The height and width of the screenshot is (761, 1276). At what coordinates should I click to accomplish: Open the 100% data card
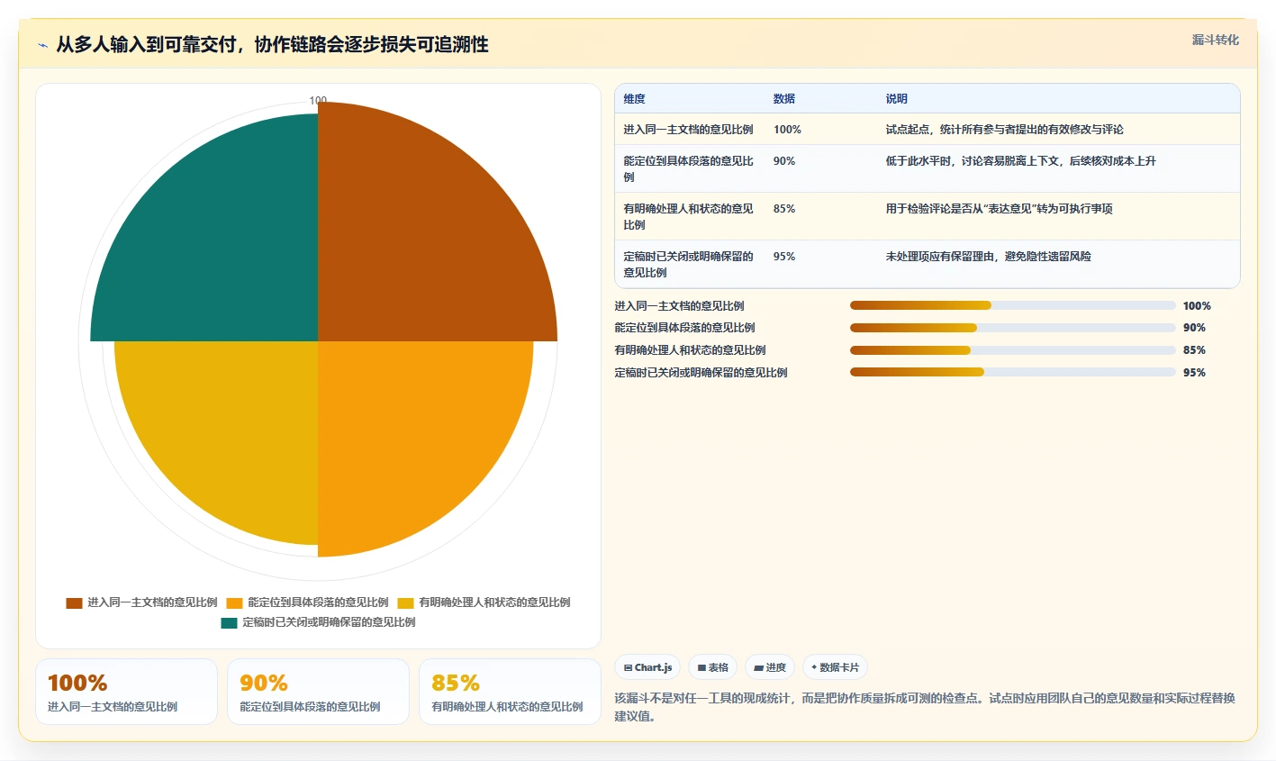click(126, 692)
